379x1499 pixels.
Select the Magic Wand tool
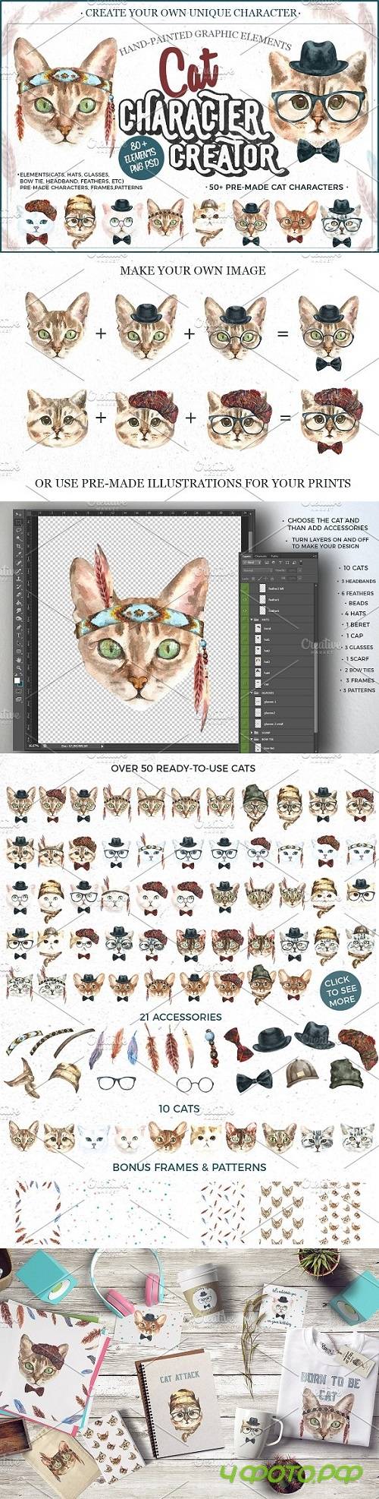click(18, 538)
